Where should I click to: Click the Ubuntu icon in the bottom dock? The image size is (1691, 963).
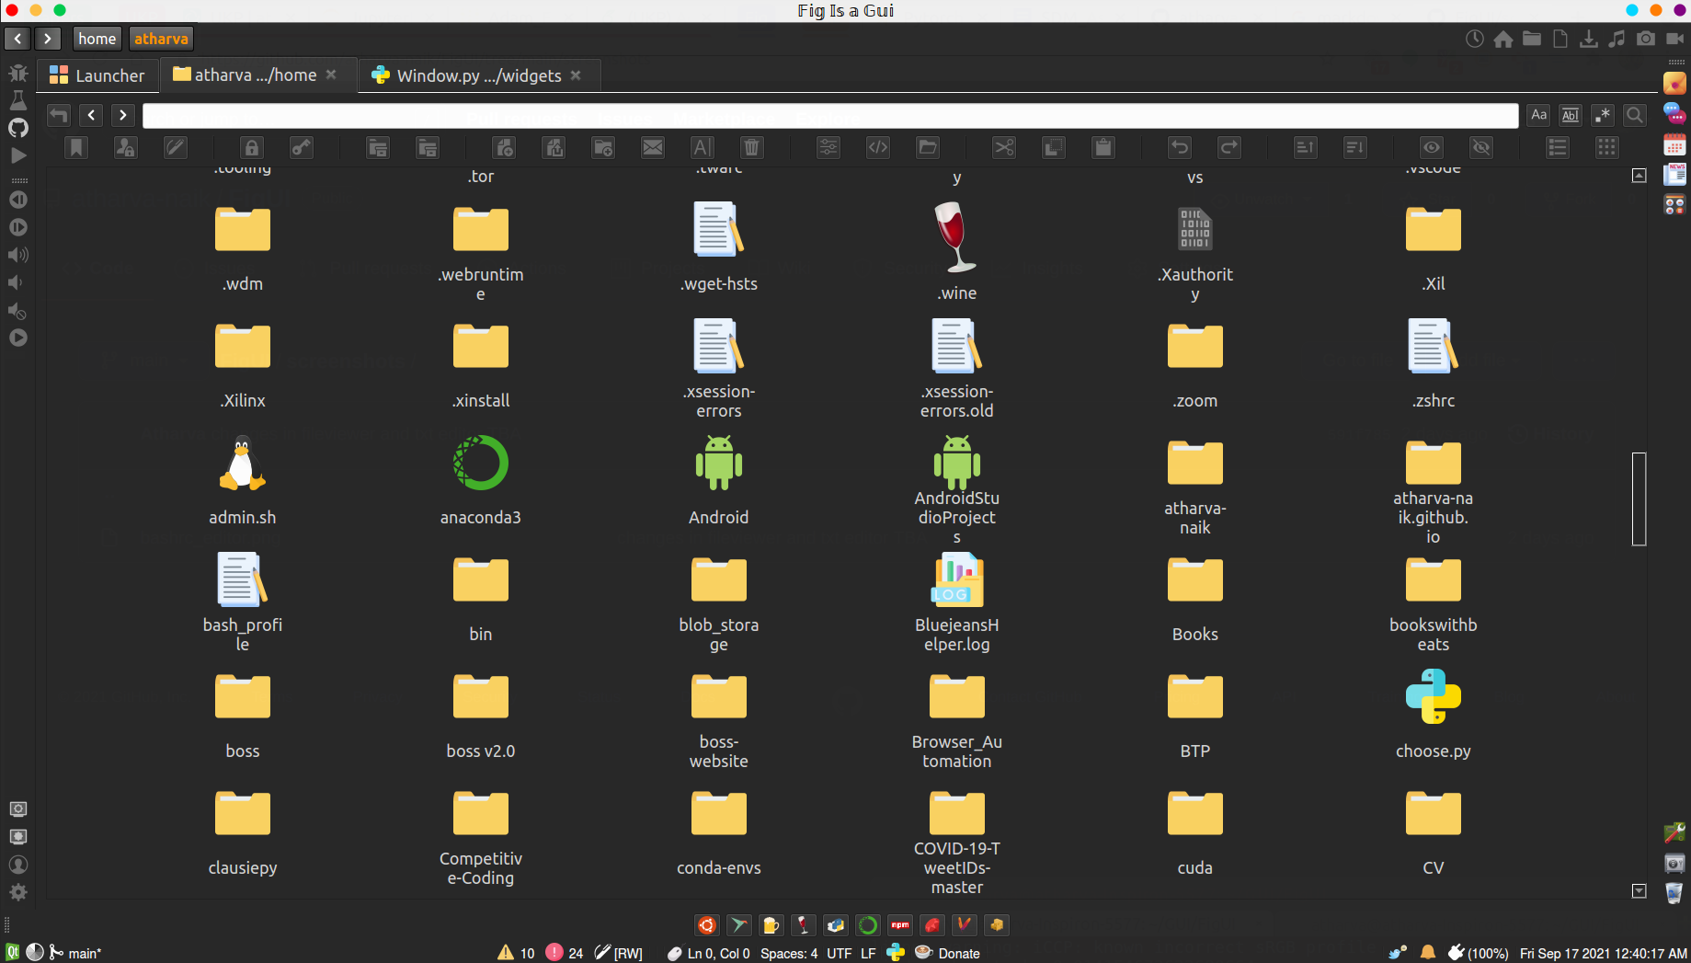point(707,925)
